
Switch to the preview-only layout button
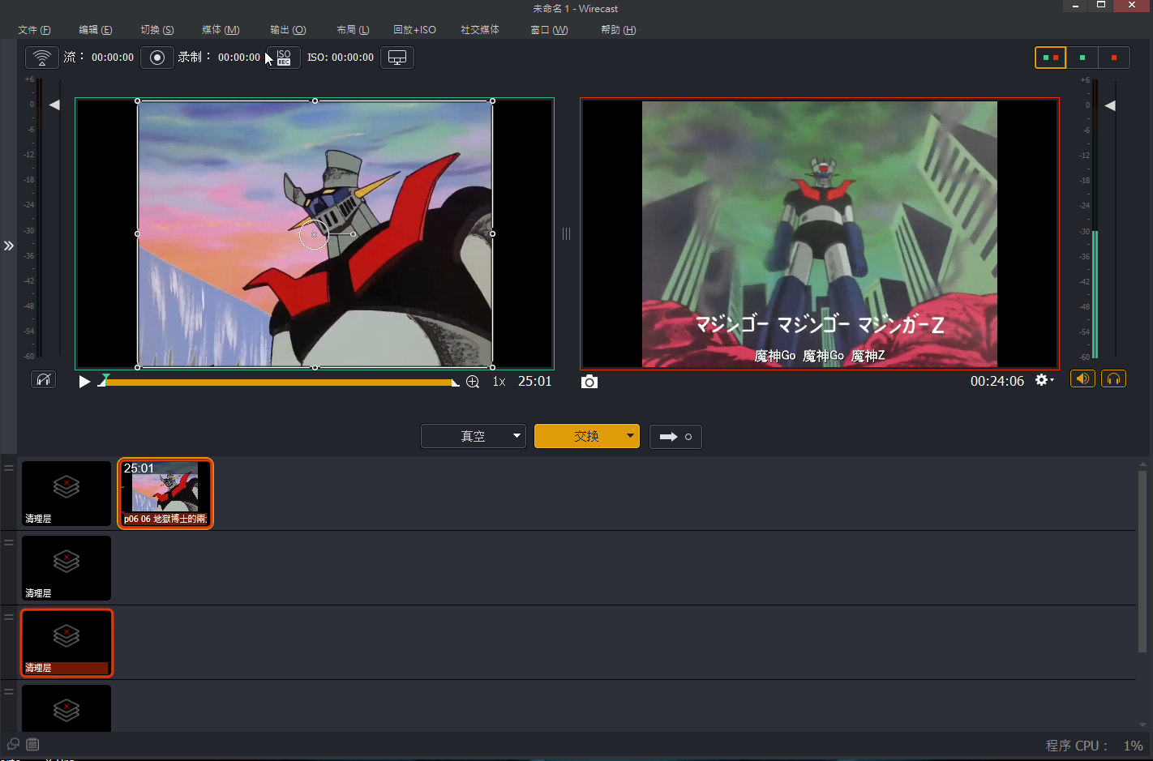coord(1082,58)
